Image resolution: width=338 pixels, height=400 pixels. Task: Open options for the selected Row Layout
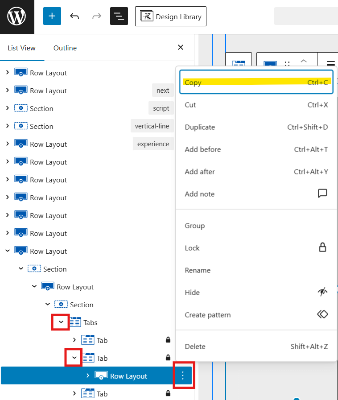tap(183, 376)
